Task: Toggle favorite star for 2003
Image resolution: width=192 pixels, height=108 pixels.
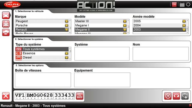Action: pos(184,29)
